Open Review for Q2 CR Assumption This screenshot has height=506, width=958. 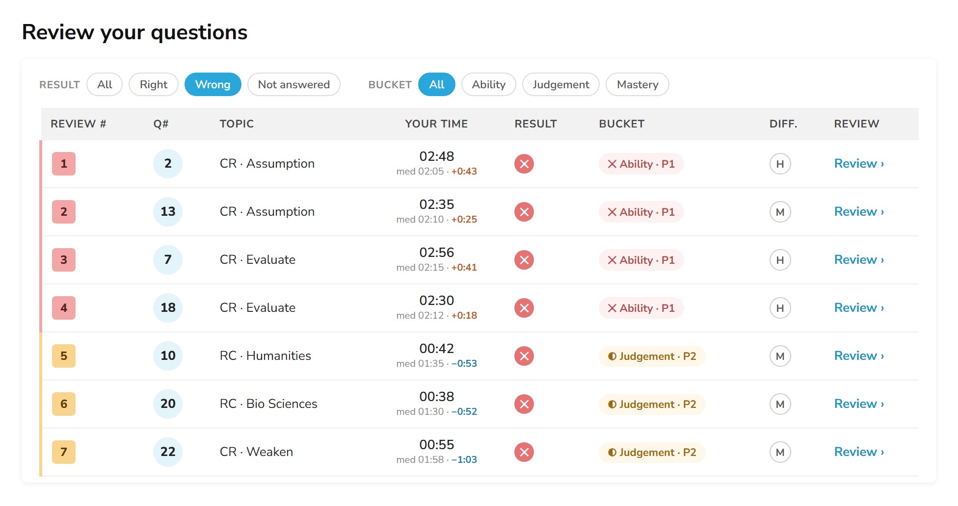point(859,164)
